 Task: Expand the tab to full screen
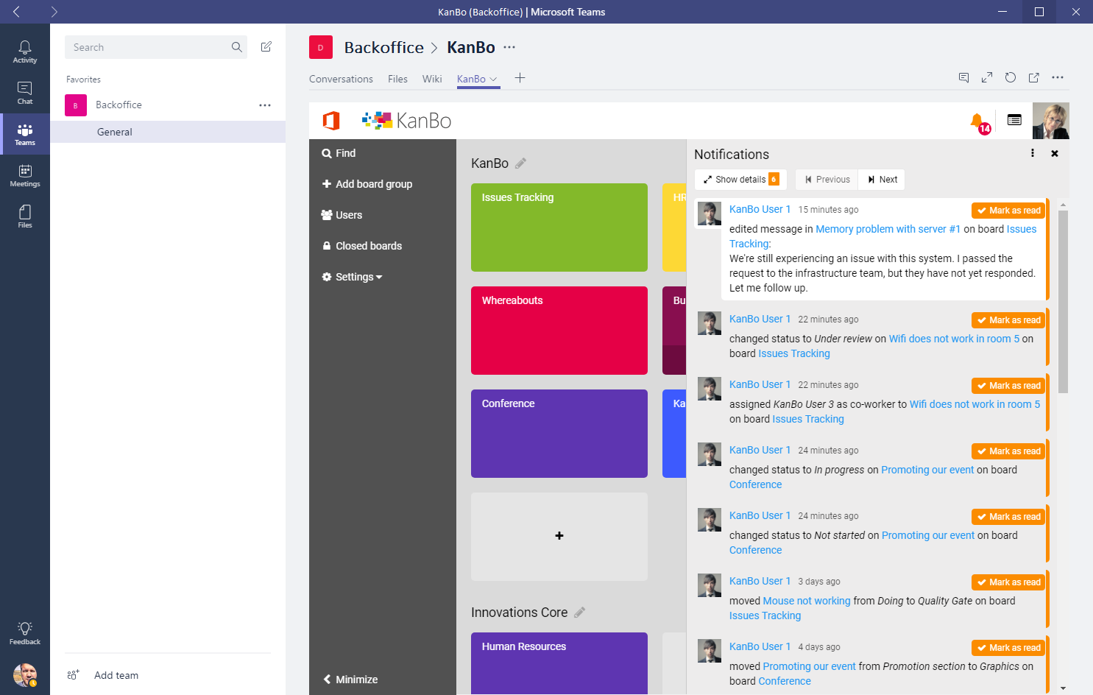(x=987, y=77)
